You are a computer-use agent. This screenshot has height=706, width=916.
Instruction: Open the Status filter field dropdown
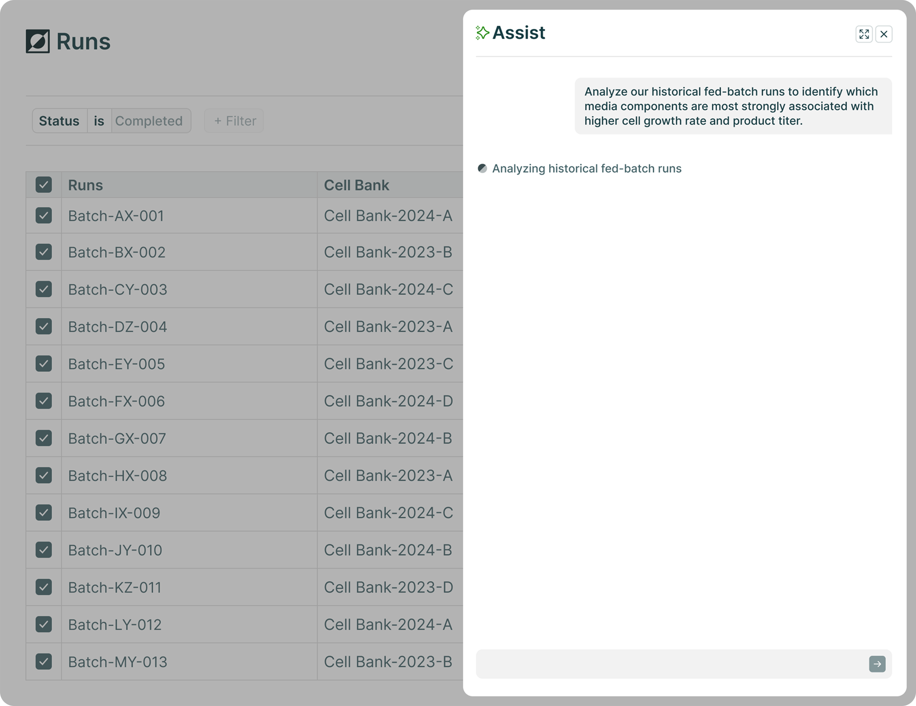tap(59, 121)
